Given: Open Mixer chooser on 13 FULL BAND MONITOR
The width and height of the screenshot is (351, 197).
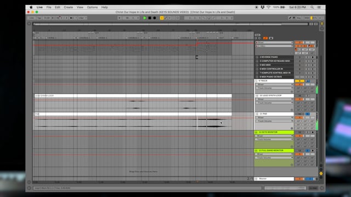Looking at the screenshot, I should [x=274, y=154].
